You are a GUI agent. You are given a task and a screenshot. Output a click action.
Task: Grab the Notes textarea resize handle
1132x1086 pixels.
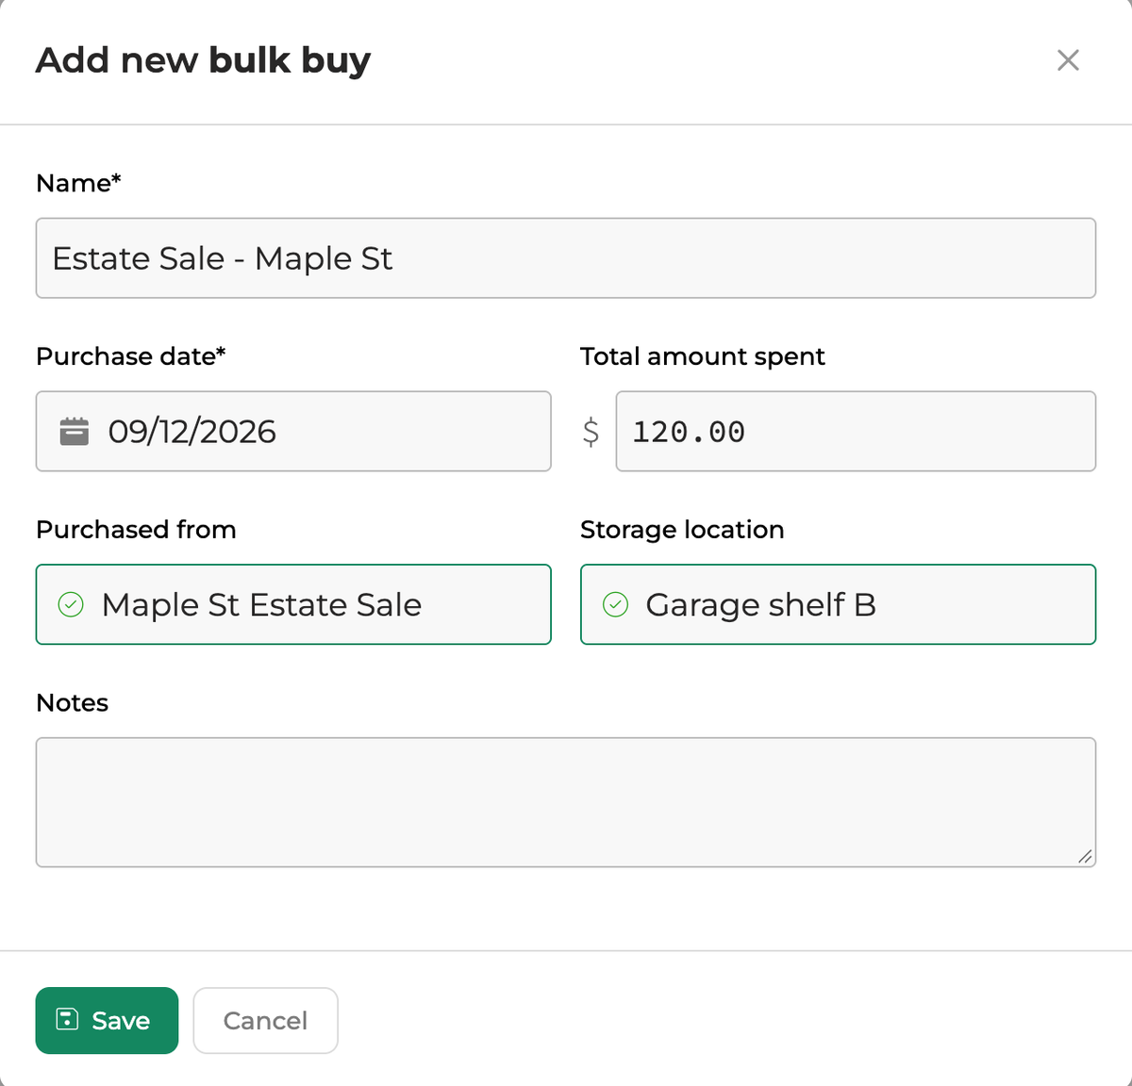[x=1085, y=856]
